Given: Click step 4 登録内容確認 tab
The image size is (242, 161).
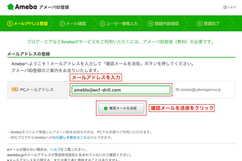Looking at the screenshot, I should tap(163, 24).
